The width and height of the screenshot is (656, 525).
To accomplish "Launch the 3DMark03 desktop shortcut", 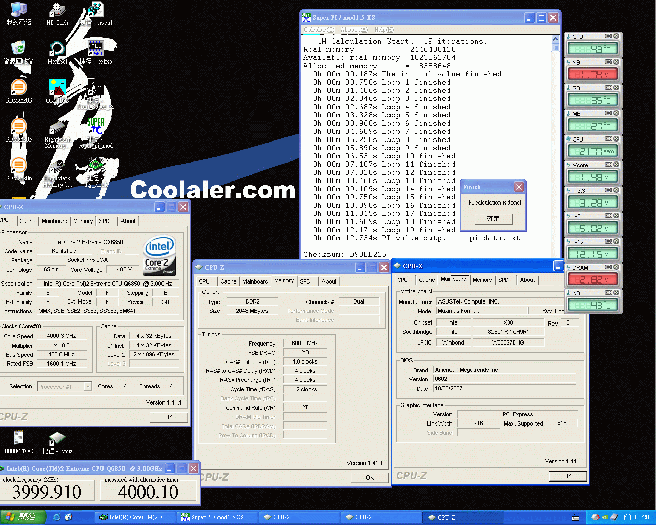I will click(x=18, y=89).
